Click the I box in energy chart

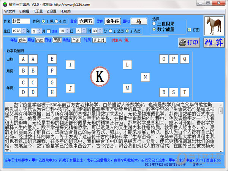click(x=70, y=65)
